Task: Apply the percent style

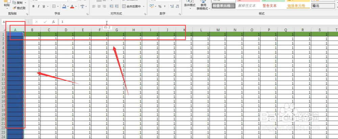Action: 160,6
